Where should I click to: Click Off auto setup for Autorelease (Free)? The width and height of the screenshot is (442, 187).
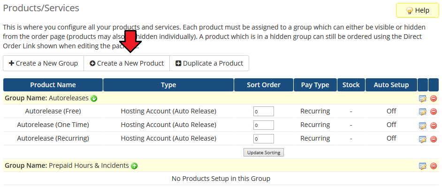tap(391, 111)
